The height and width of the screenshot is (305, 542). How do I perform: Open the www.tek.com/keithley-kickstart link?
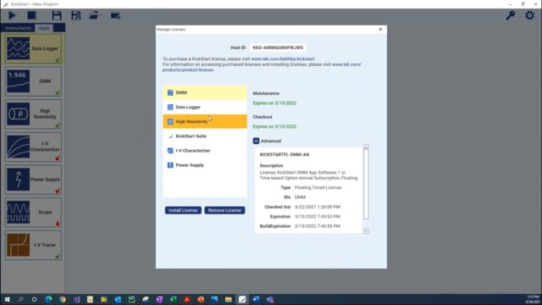(283, 58)
